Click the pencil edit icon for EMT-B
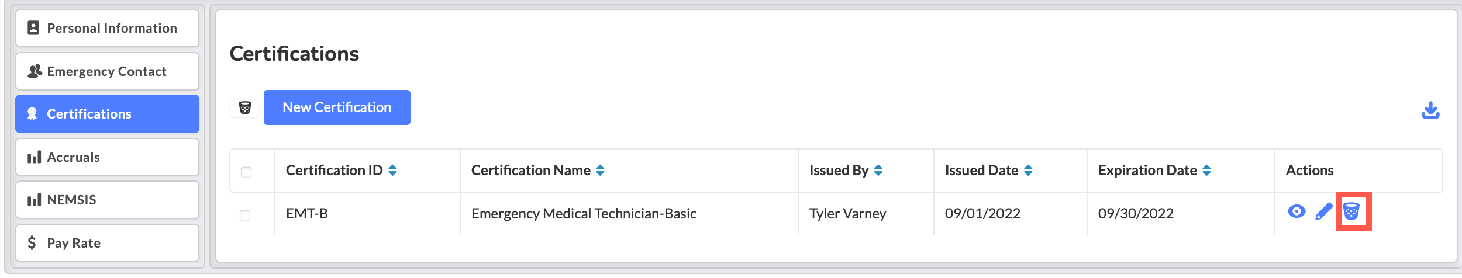 1324,211
